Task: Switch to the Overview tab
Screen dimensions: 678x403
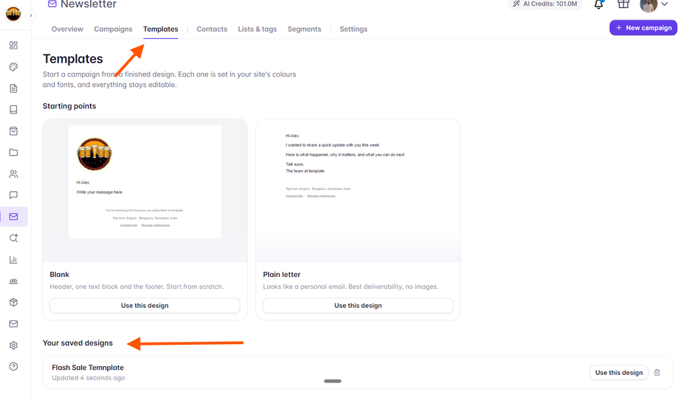Action: coord(67,29)
